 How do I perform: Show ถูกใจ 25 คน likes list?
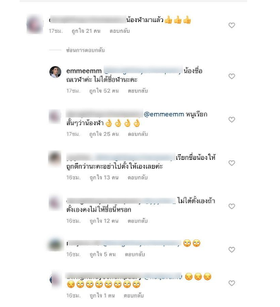104,134
